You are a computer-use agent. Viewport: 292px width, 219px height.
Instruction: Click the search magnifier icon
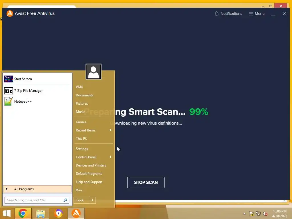coord(65,200)
